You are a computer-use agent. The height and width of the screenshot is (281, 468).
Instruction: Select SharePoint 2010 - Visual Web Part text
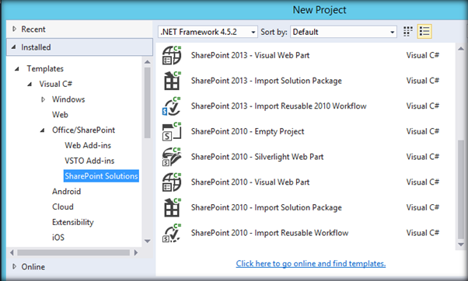tap(250, 182)
